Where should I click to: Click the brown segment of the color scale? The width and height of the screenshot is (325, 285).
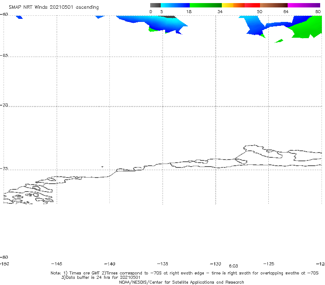point(274,5)
